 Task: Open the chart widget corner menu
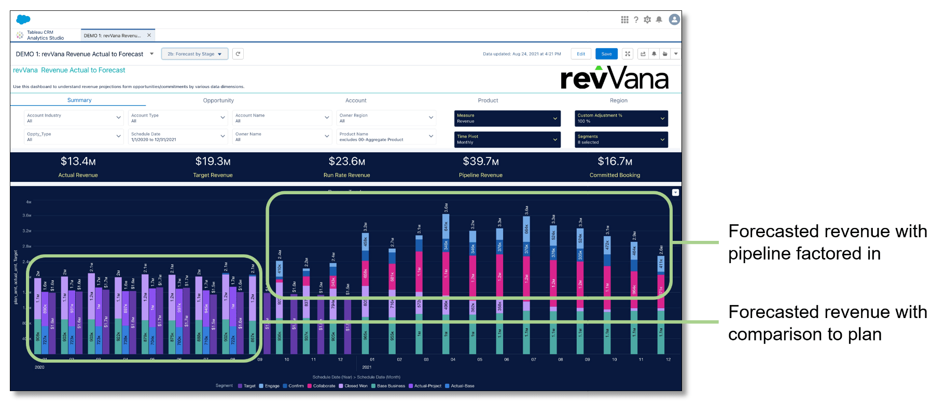(675, 192)
